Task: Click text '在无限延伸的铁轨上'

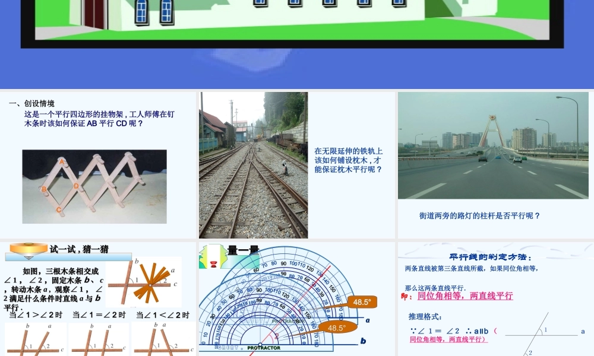Action: point(349,151)
